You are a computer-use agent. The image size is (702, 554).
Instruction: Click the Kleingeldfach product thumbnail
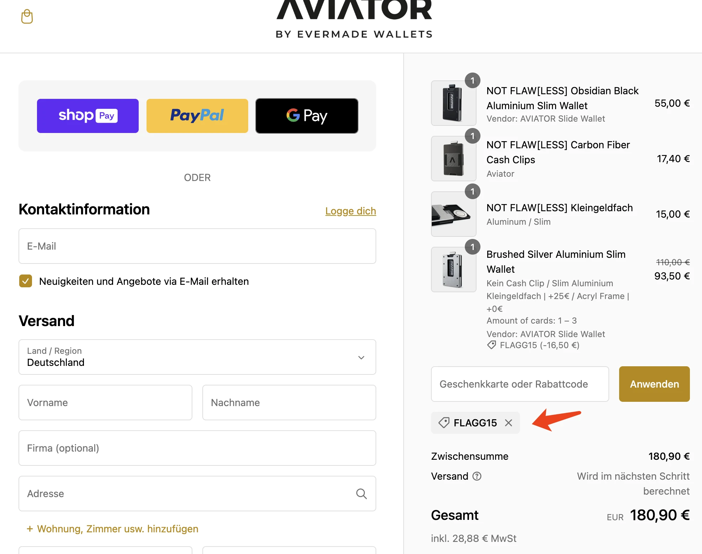click(453, 214)
